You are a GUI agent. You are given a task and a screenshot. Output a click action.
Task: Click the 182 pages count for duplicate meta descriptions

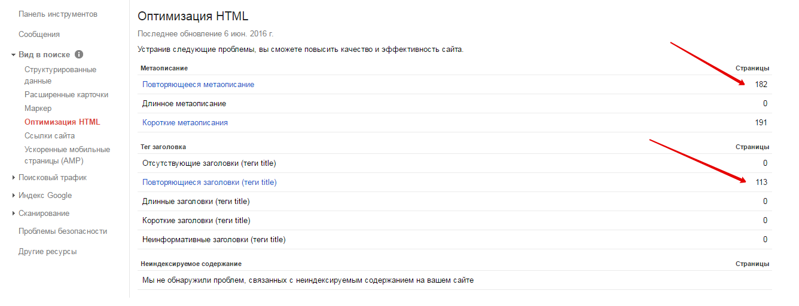click(x=761, y=85)
